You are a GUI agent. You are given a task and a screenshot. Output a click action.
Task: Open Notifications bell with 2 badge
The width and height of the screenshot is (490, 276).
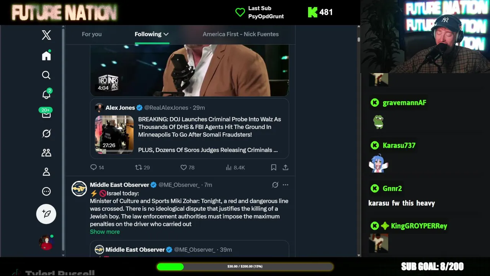click(x=46, y=94)
